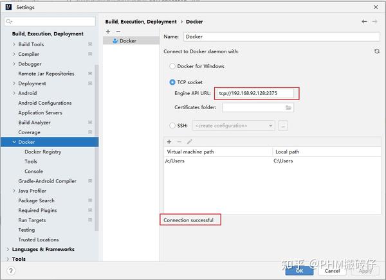Expand the Debugger tree node
This screenshot has width=386, height=280.
(x=14, y=64)
